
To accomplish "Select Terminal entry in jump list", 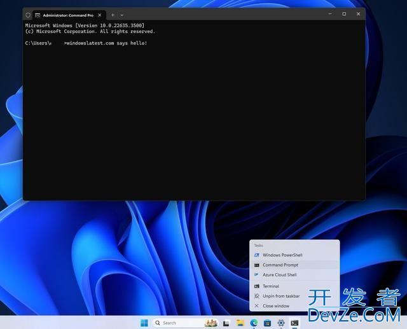I will tap(294, 286).
